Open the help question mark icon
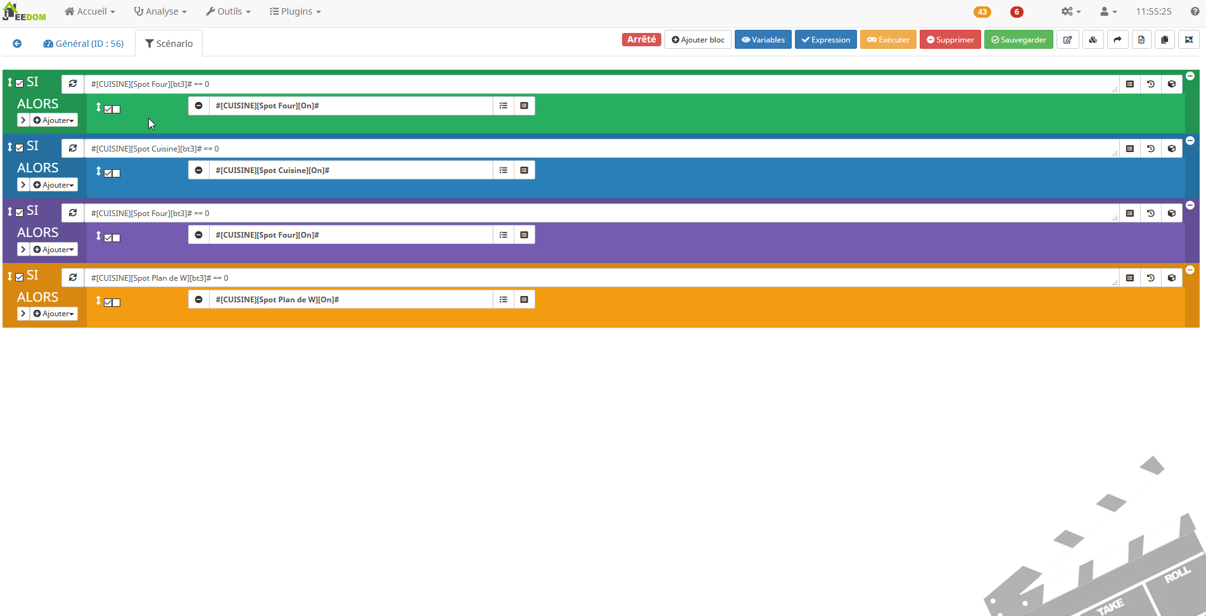This screenshot has height=616, width=1206. coord(1195,11)
